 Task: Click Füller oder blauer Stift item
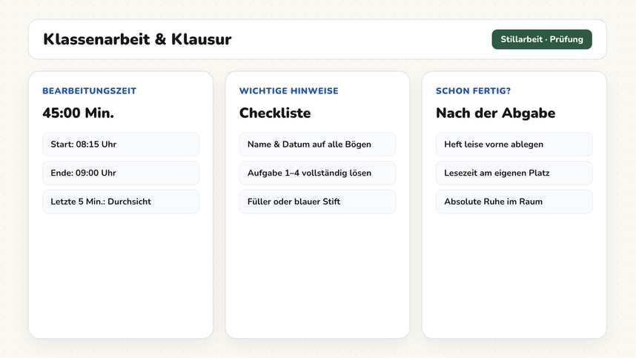point(317,202)
